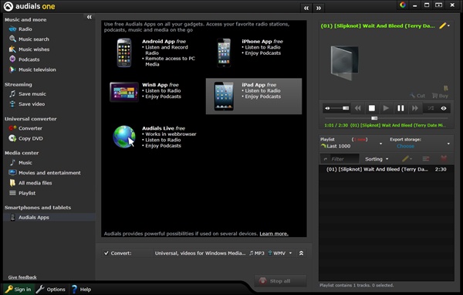
Task: Open Options
Action: pyautogui.click(x=51, y=289)
